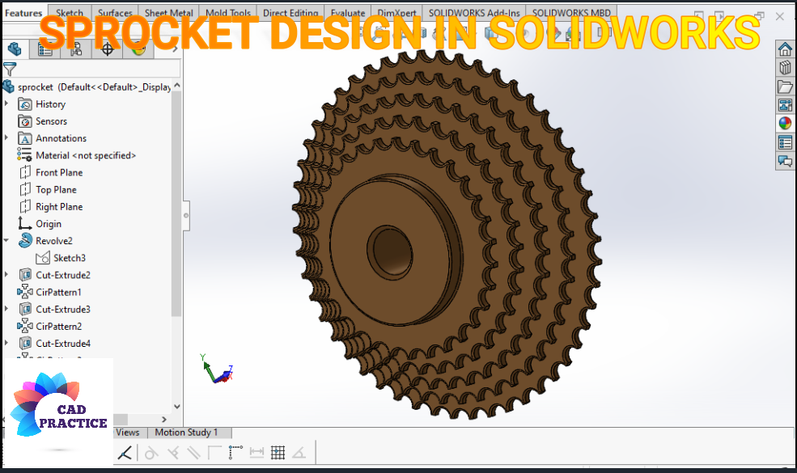Open the Sheet Metal ribbon tab
This screenshot has width=797, height=473.
(x=169, y=13)
